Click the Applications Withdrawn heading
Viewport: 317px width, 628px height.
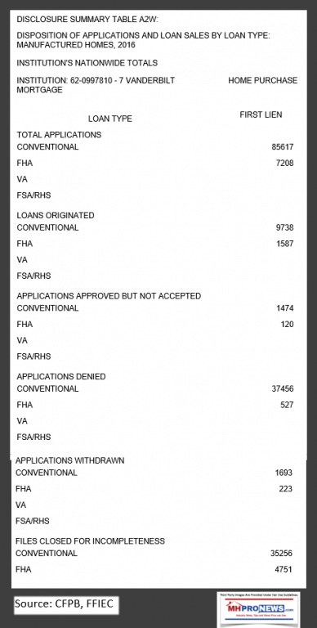pos(70,460)
